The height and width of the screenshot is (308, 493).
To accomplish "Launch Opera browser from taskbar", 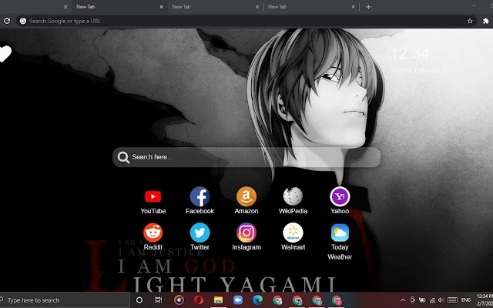I will point(199,300).
